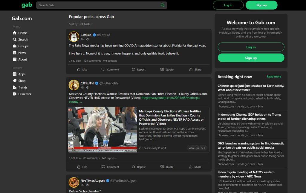Image resolution: width=306 pixels, height=193 pixels.
Task: Click View Link Feed button
Action: click(197, 148)
